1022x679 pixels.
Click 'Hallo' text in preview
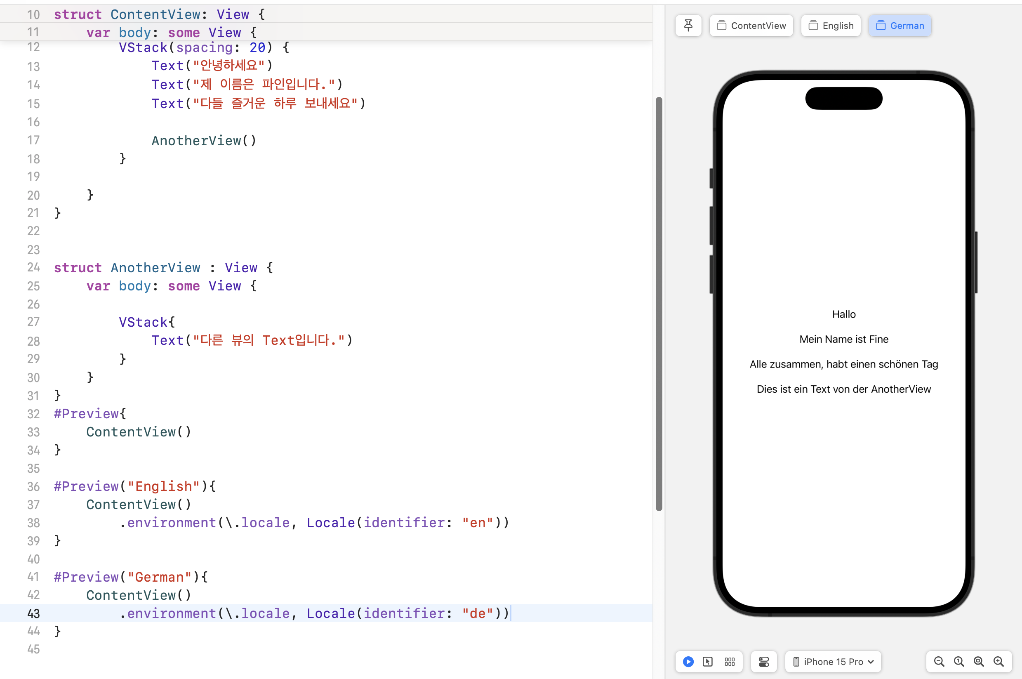[844, 314]
